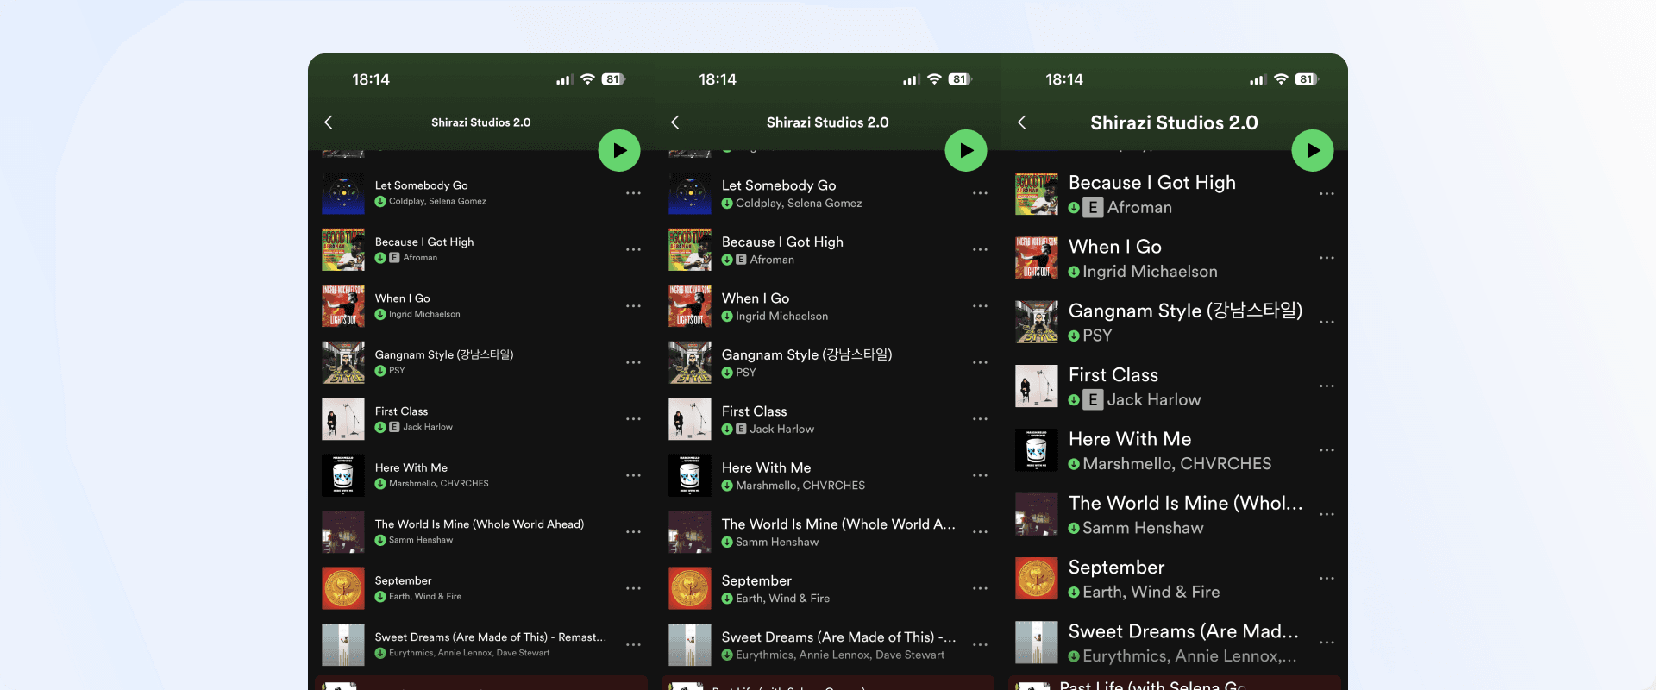Open more options for Sweet Dreams, right phone
1656x690 pixels.
pyautogui.click(x=1327, y=643)
